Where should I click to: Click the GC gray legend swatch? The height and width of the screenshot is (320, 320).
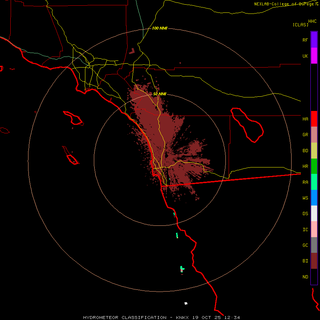[x=314, y=245]
